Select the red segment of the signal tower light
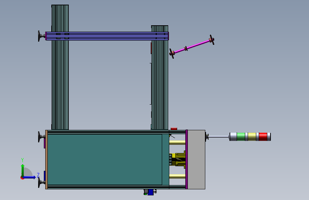Screen dimensions: 309x200 click(263, 137)
